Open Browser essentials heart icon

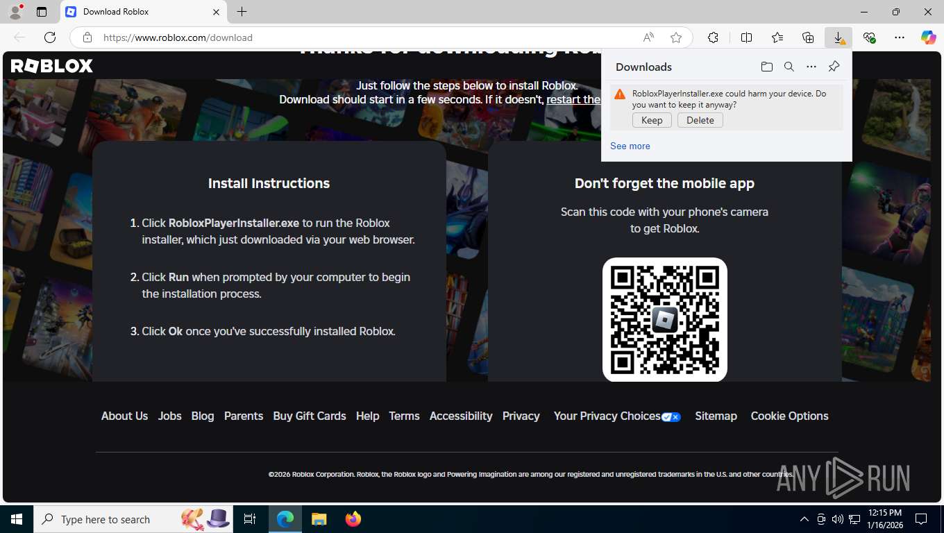point(869,37)
